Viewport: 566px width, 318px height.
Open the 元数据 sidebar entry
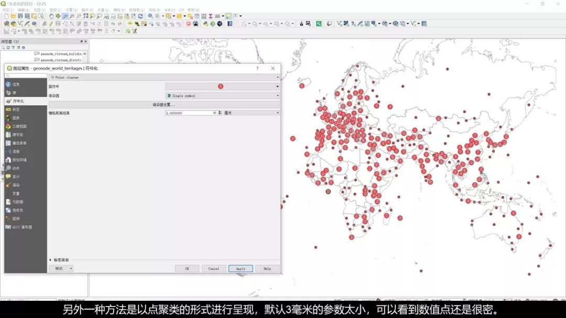click(26, 202)
